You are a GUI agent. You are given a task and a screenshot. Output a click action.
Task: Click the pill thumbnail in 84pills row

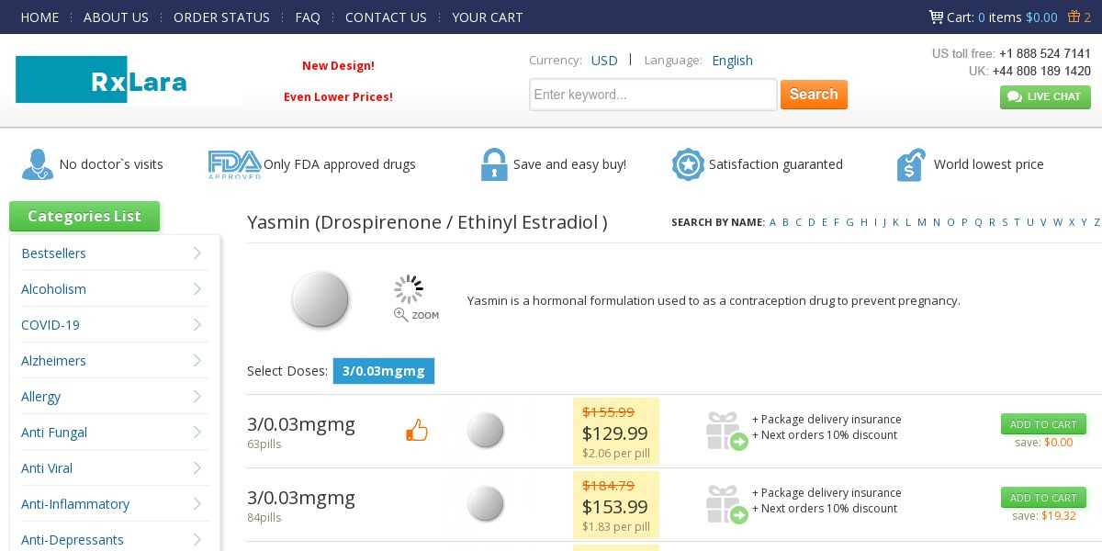click(x=486, y=503)
